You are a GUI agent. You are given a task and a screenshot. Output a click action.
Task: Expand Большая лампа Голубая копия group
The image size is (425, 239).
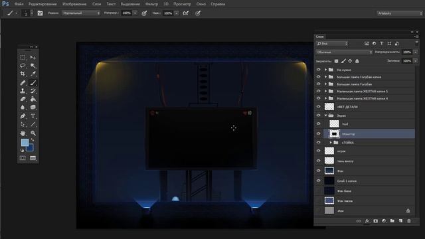(326, 77)
